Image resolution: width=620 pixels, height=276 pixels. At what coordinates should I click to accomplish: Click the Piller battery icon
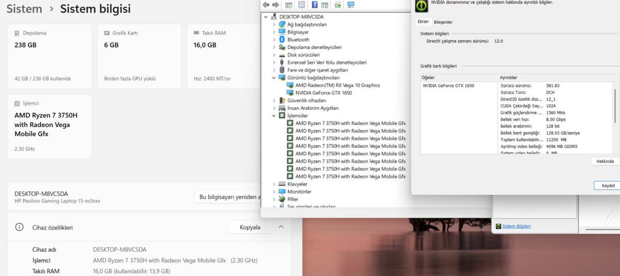(x=282, y=199)
